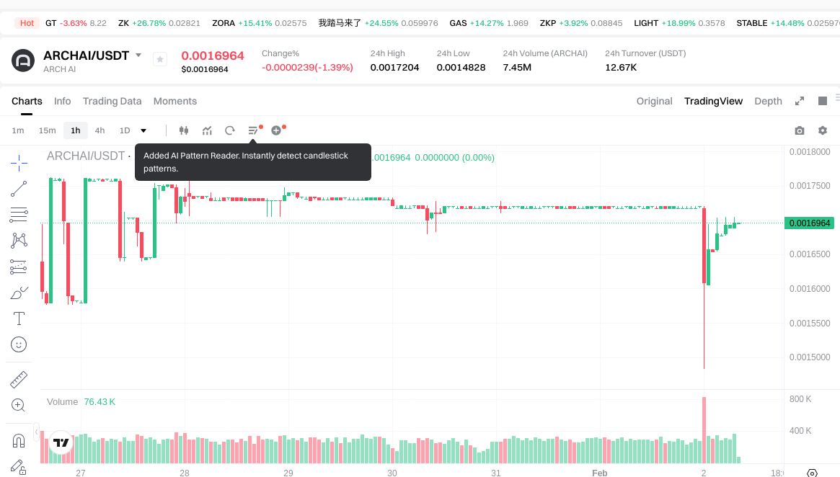Click the 0.0016964 price label on axis
The height and width of the screenshot is (477, 840).
pyautogui.click(x=809, y=223)
